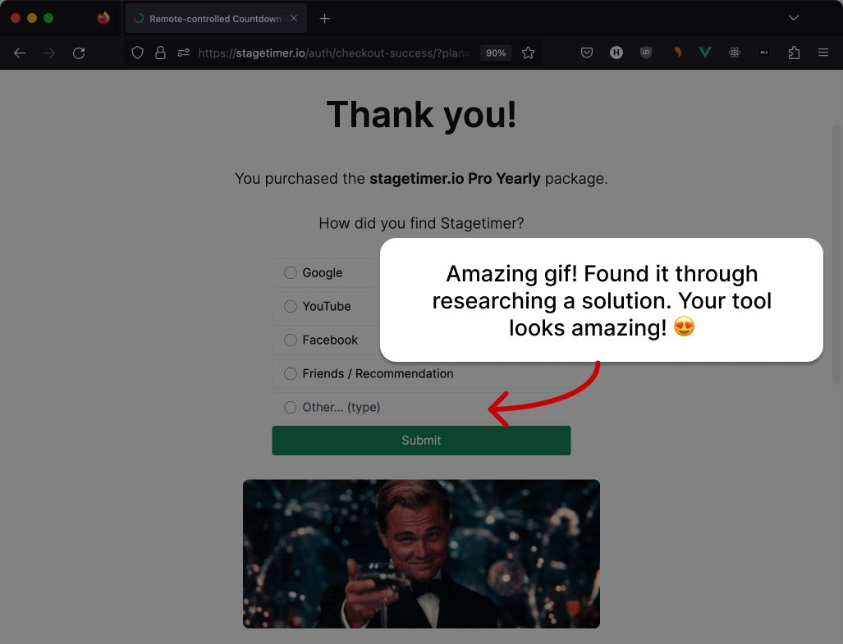
Task: Reset the 90% zoom level badge
Action: [496, 53]
